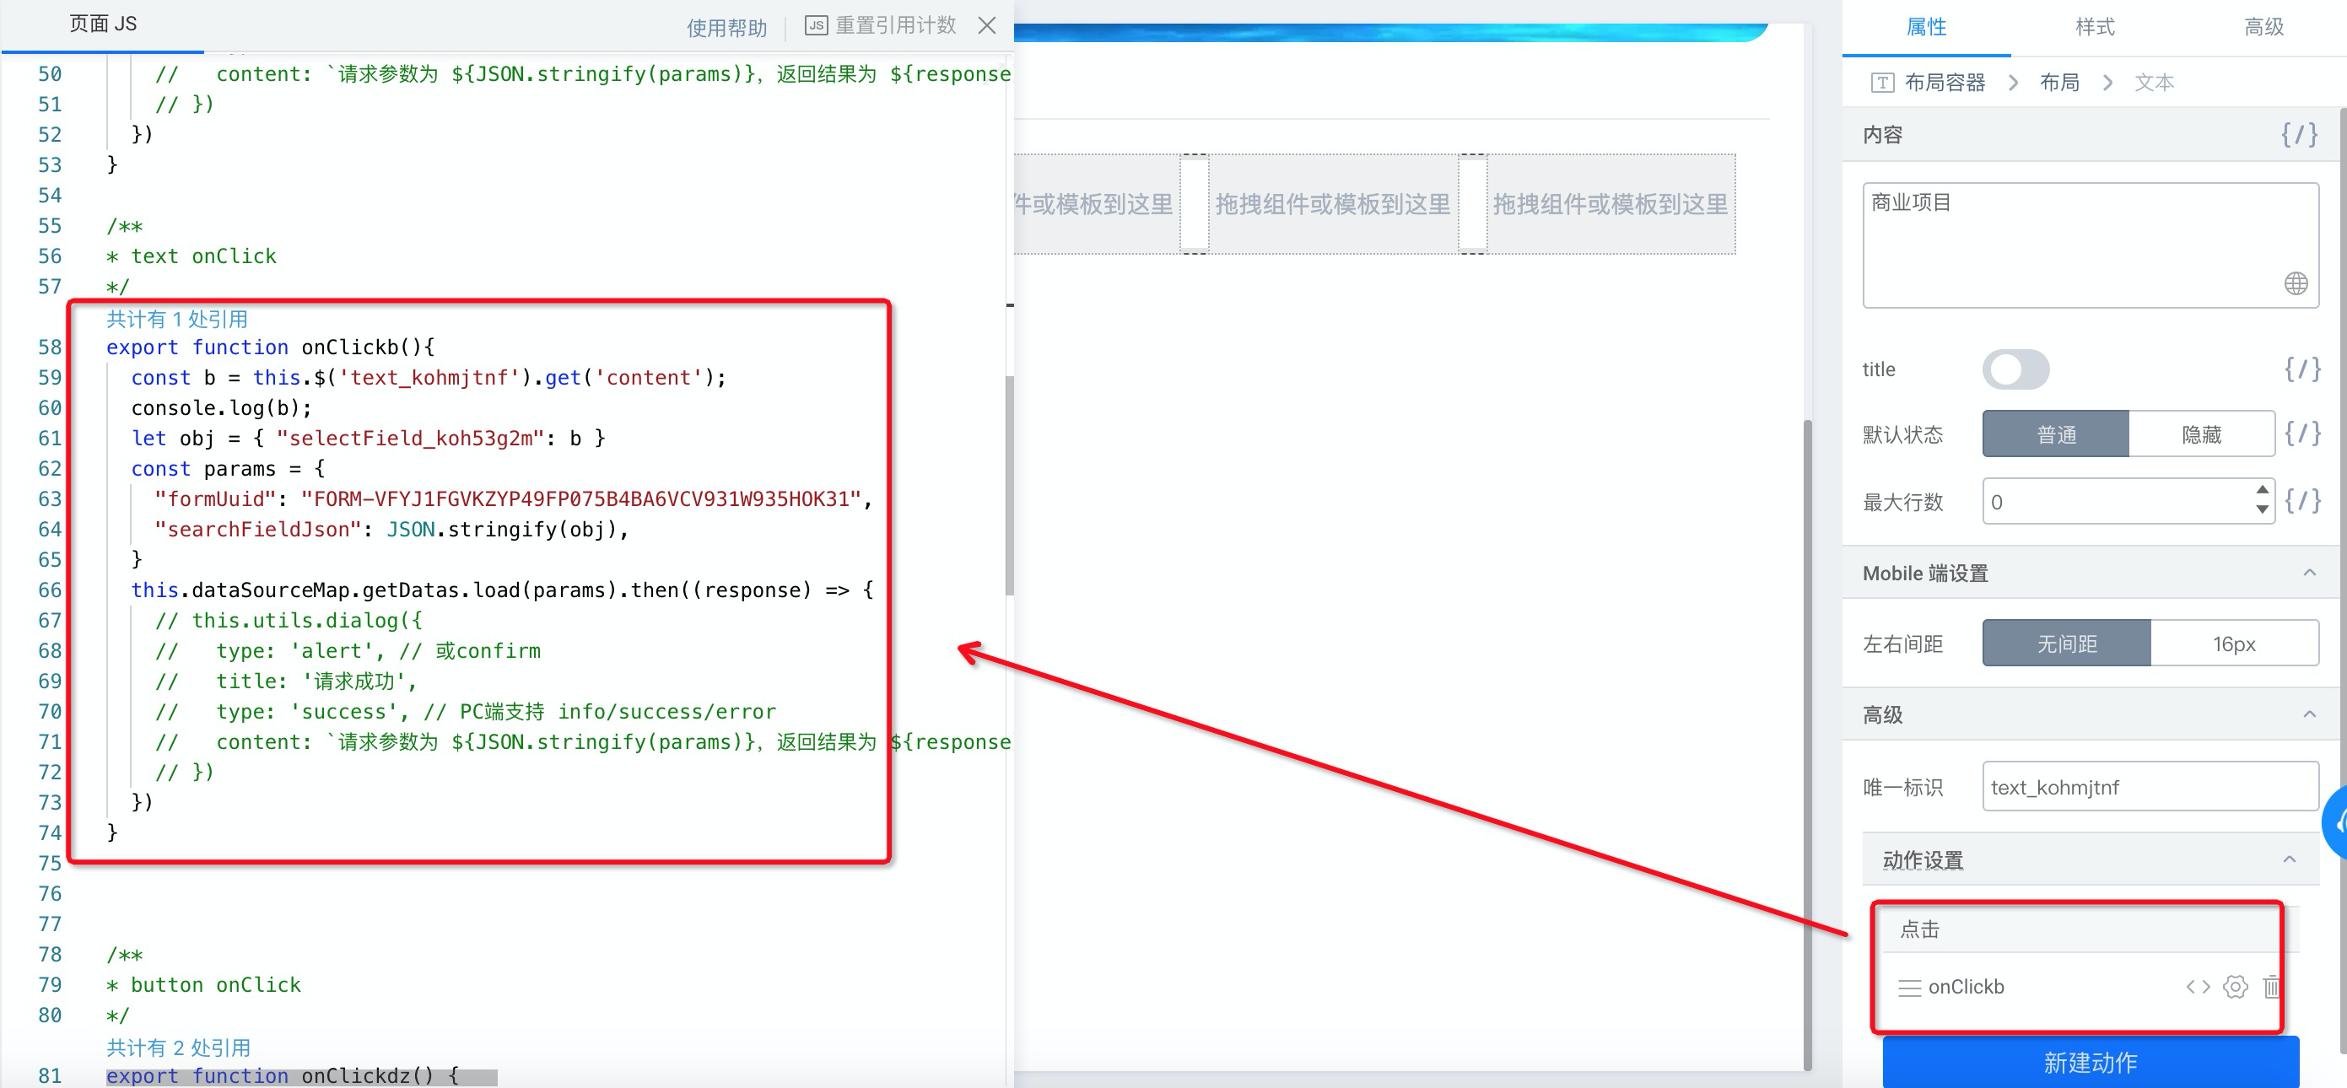Click the * text onClick comment line
Viewport: 2347px width, 1088px height.
pos(192,256)
